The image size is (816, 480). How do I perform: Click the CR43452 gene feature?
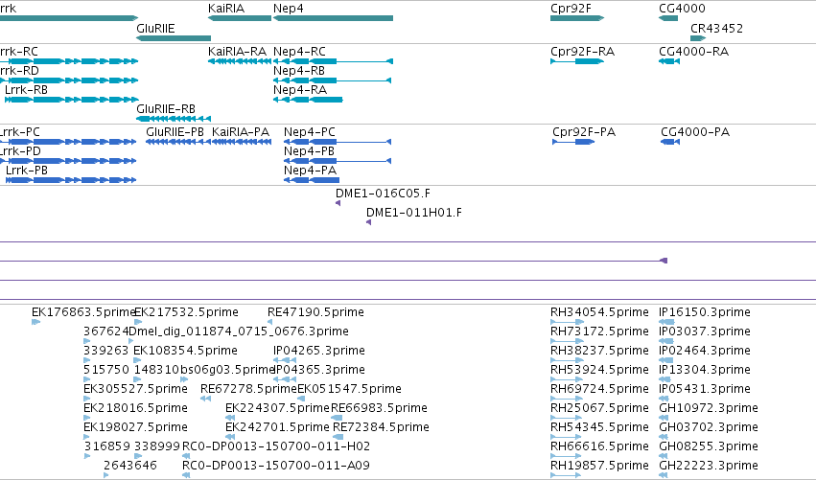[x=698, y=38]
